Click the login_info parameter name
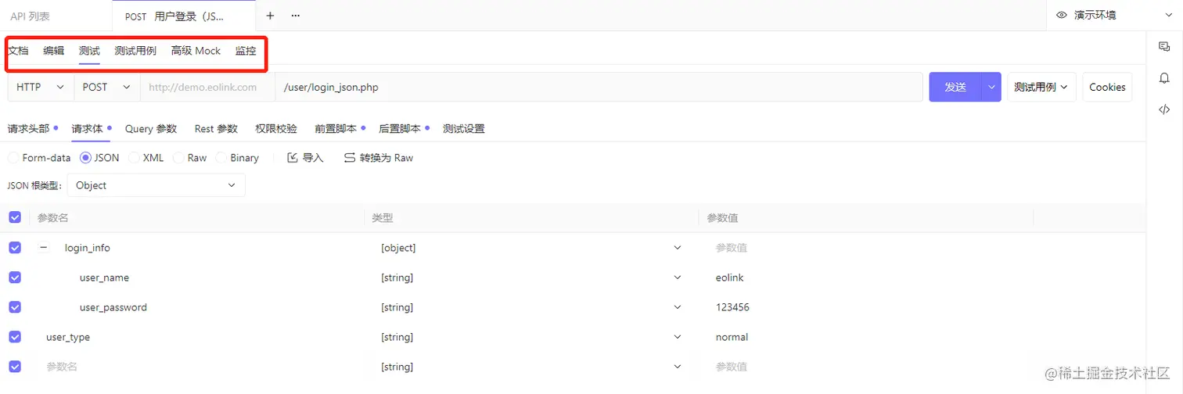 tap(88, 248)
